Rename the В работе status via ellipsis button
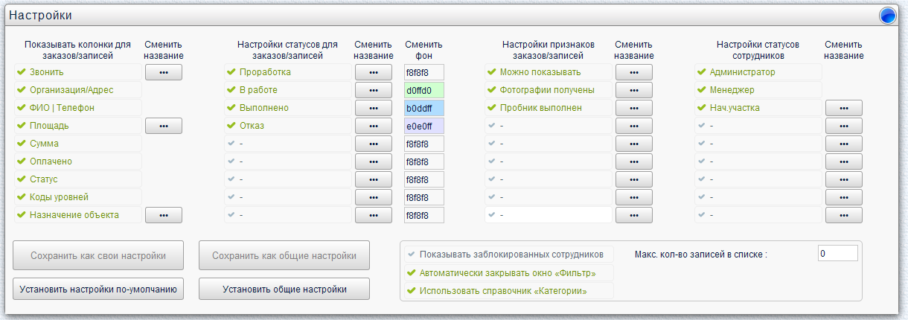The height and width of the screenshot is (320, 908). click(374, 90)
